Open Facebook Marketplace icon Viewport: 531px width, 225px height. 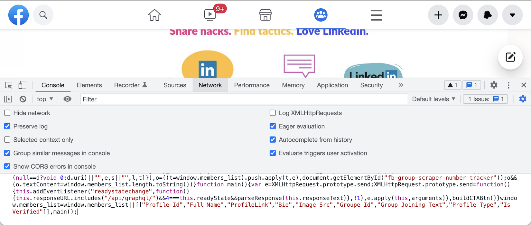click(x=265, y=15)
